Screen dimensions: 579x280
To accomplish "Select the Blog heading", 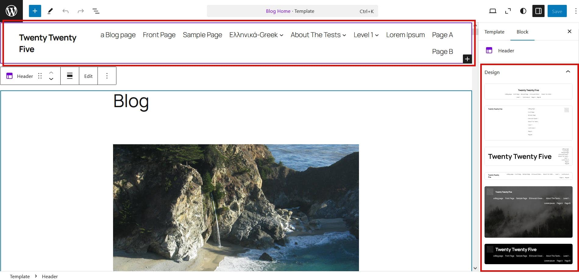I will pyautogui.click(x=131, y=101).
